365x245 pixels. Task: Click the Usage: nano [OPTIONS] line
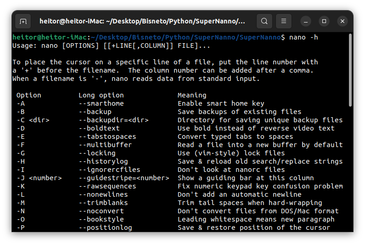pyautogui.click(x=111, y=46)
